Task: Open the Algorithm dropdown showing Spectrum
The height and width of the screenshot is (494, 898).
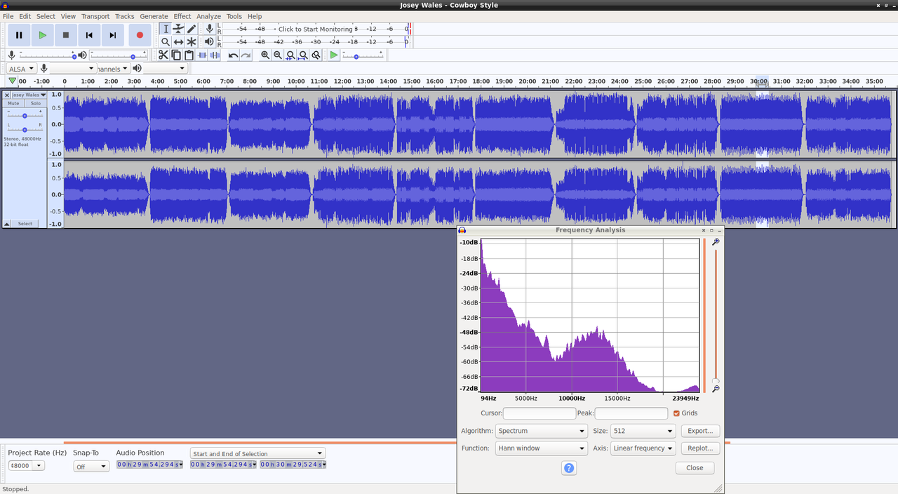Action: 541,431
